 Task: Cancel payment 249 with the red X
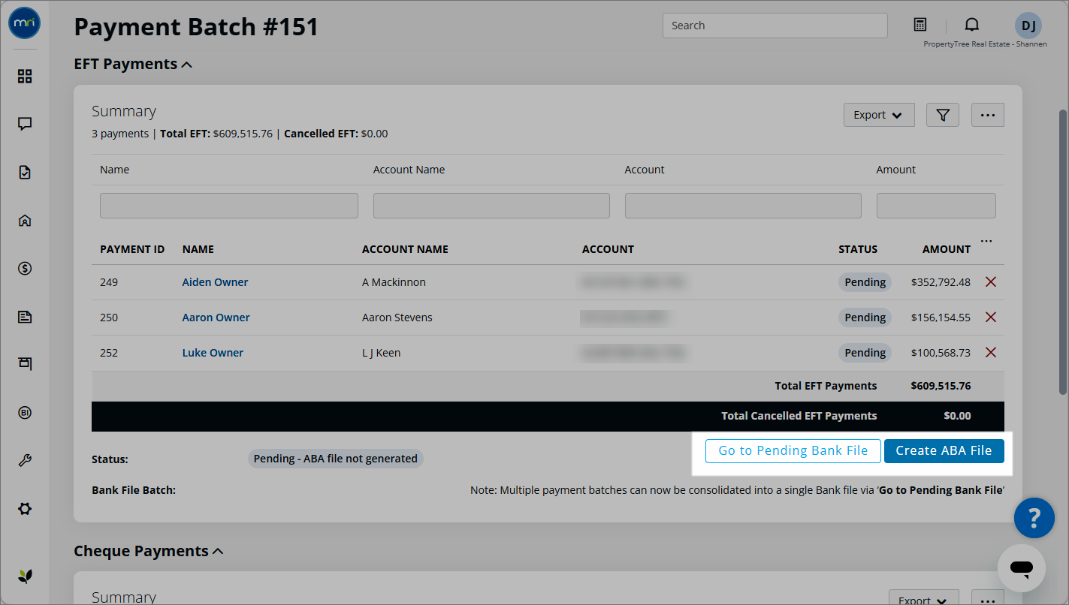pos(991,282)
